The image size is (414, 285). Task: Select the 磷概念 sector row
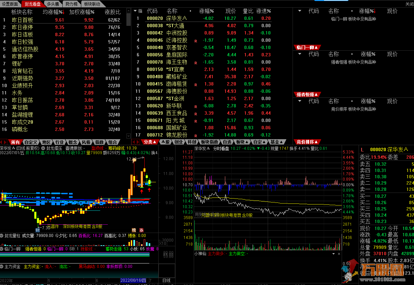click(x=63, y=129)
